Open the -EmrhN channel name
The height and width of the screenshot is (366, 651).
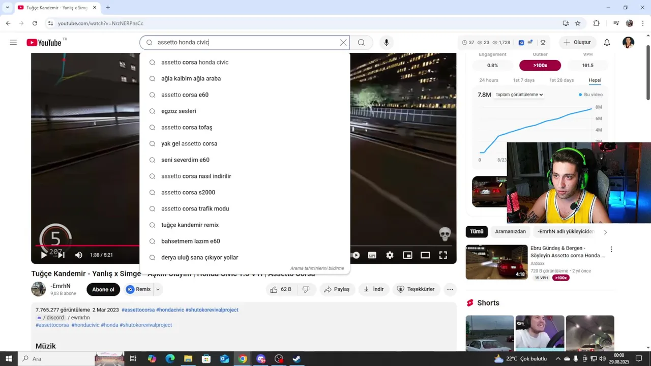click(x=61, y=286)
